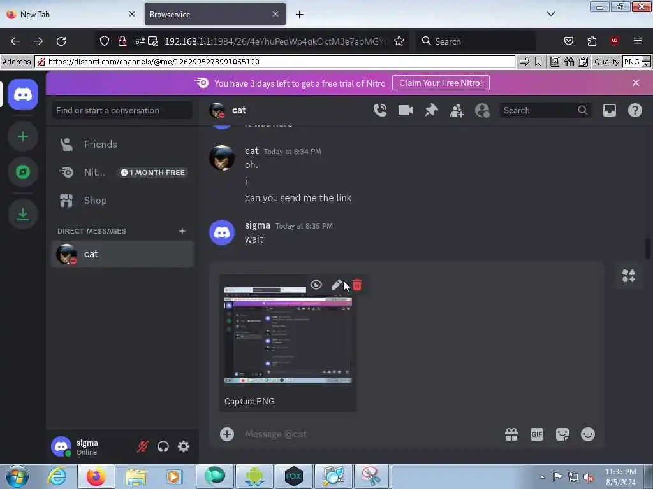Open pinned messages
653x489 pixels.
coord(431,110)
